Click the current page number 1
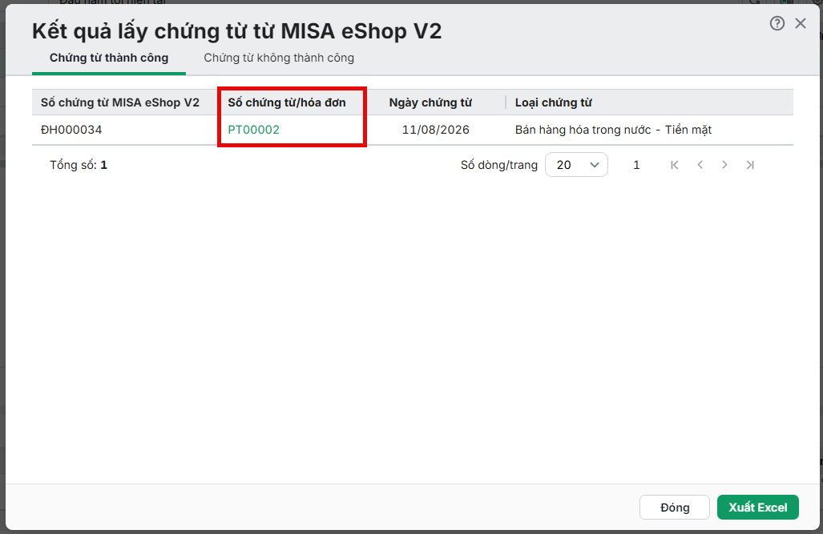The height and width of the screenshot is (534, 823). click(x=636, y=165)
